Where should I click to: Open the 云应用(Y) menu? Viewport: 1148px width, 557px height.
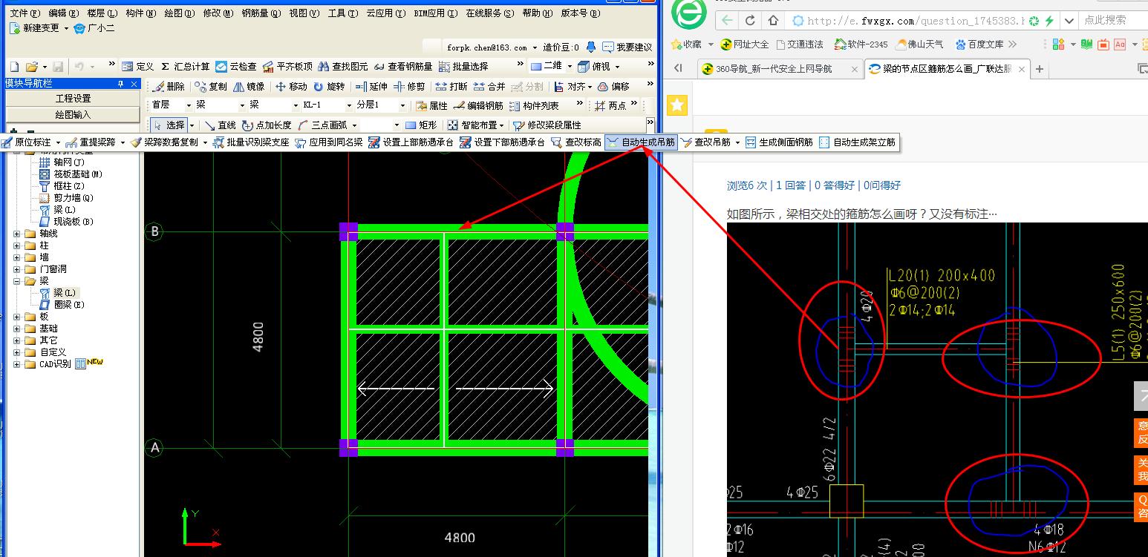[386, 13]
